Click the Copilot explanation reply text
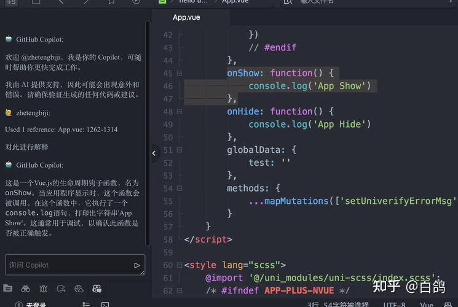The width and height of the screenshot is (458, 307). pos(73,208)
